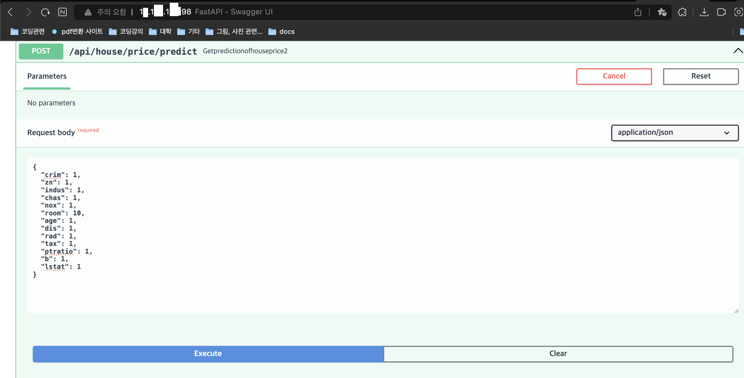Click the Reset button
Viewport: 744px width, 378px height.
coord(701,76)
